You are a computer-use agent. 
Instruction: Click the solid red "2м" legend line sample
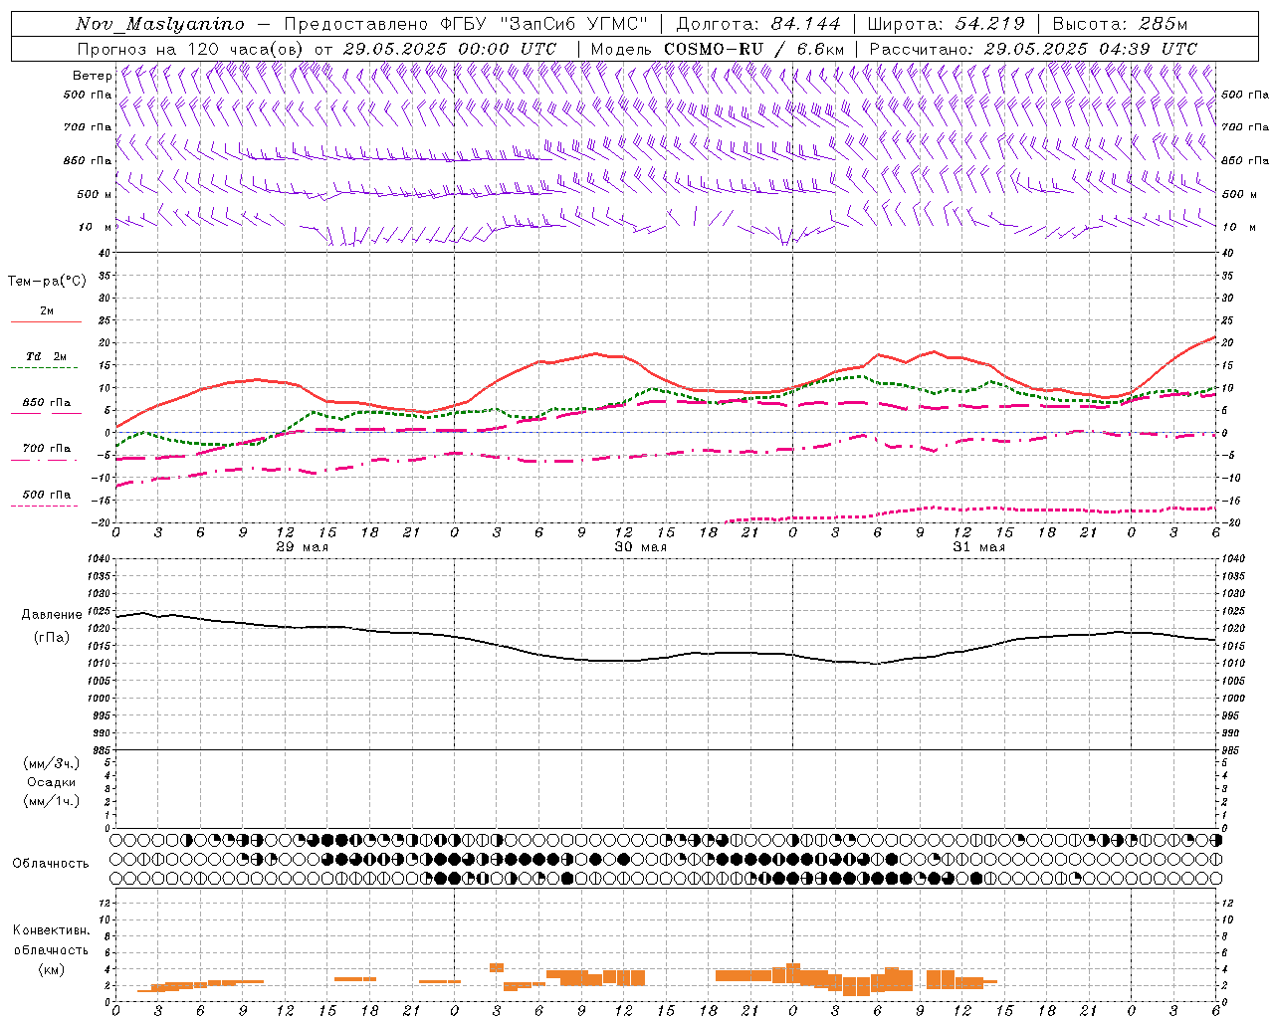pos(46,322)
